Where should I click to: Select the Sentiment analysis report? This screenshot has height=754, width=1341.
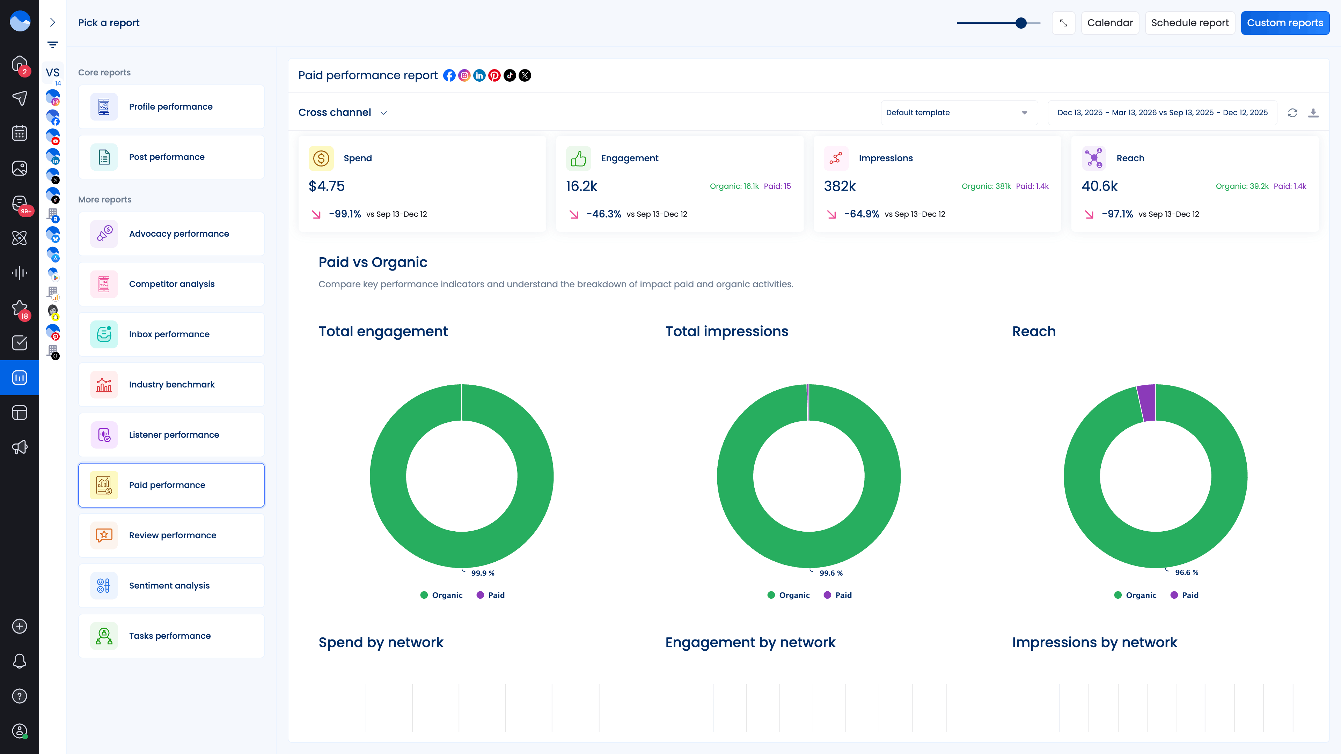[x=171, y=585]
